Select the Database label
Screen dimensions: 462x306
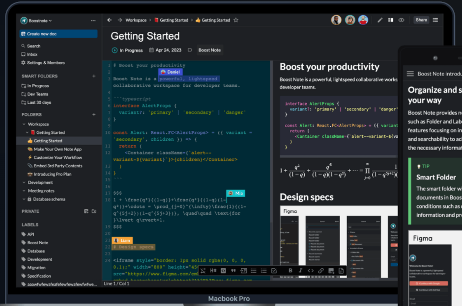click(x=33, y=251)
